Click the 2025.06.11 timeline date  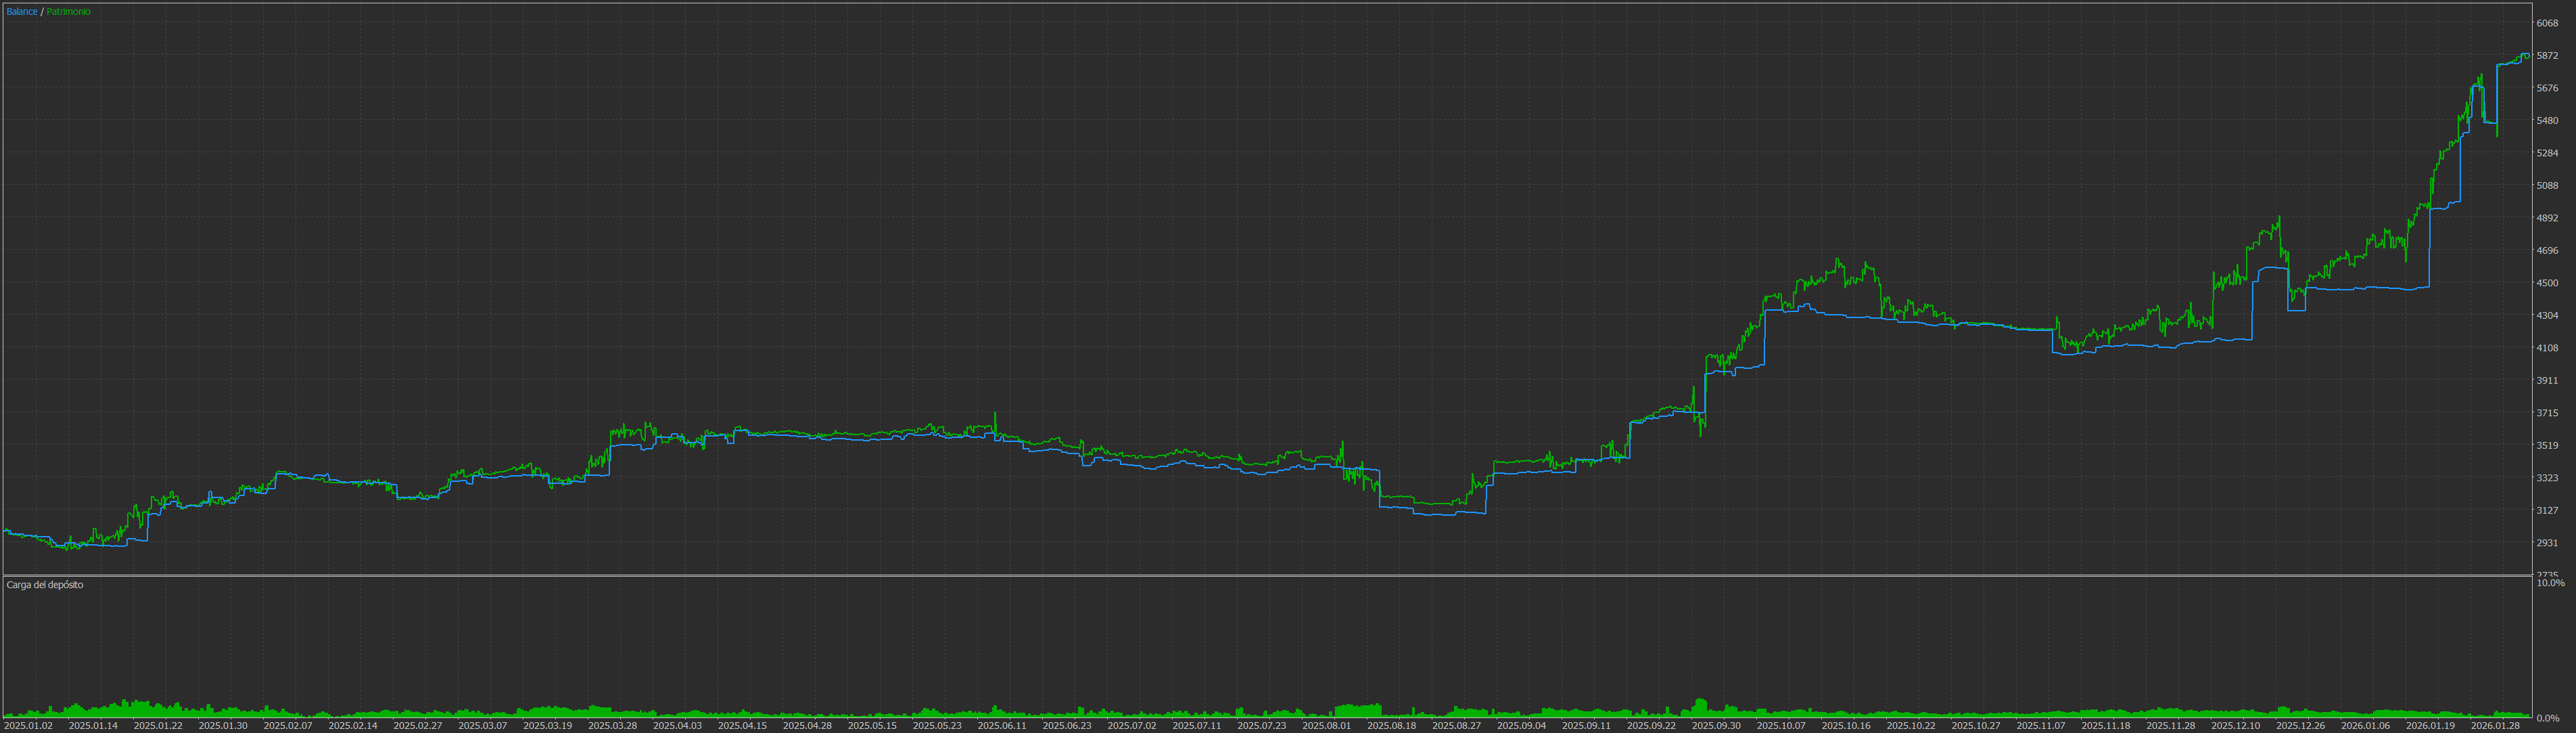pos(1002,726)
